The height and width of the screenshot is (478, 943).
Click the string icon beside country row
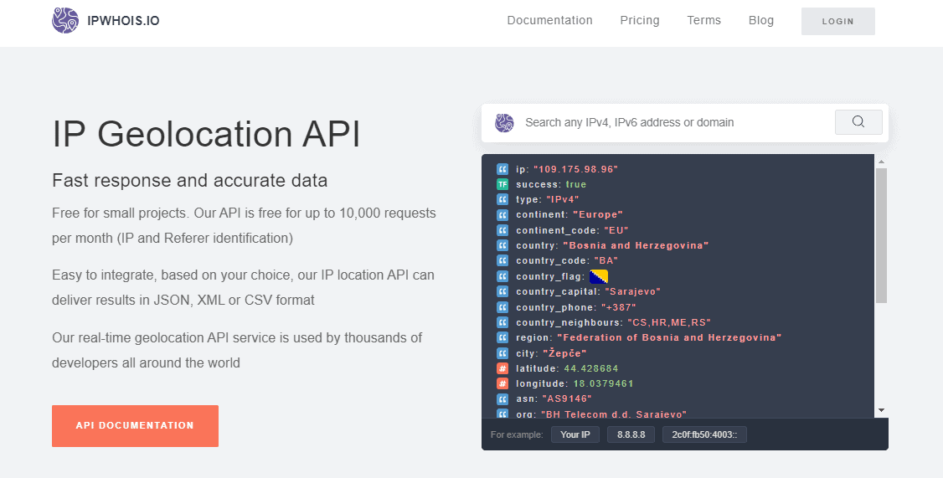click(x=502, y=245)
